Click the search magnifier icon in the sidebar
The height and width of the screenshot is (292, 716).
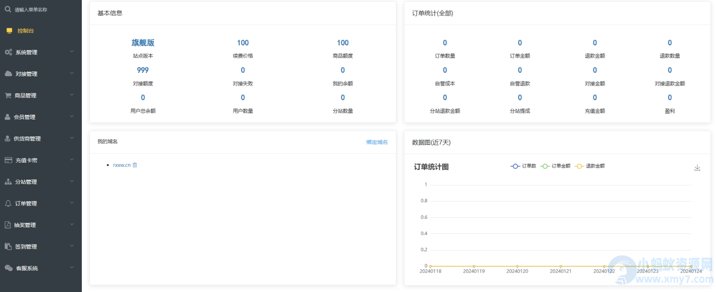[8, 9]
